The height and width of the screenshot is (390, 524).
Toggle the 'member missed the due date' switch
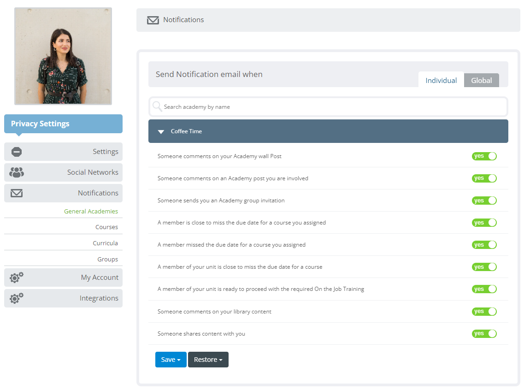[484, 244]
